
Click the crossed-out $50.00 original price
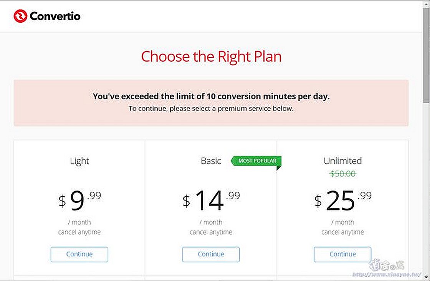click(342, 174)
